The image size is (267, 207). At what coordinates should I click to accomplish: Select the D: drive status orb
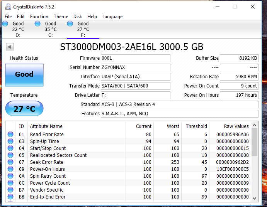[x=5, y=24]
